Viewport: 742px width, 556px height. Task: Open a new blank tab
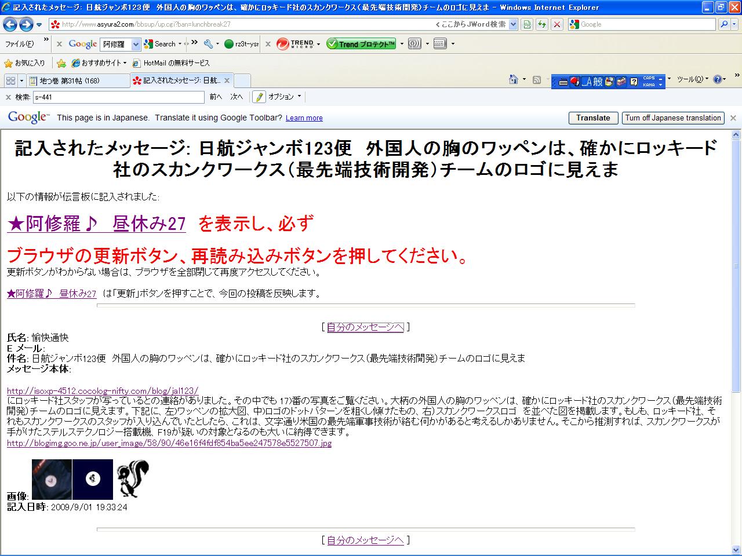242,81
